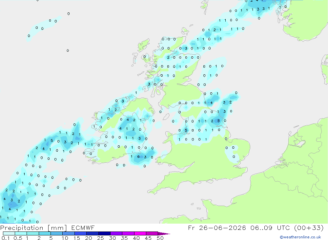The width and height of the screenshot is (328, 240).
Task: Click the 10–15 mm legend color swatch
Action: (69, 233)
